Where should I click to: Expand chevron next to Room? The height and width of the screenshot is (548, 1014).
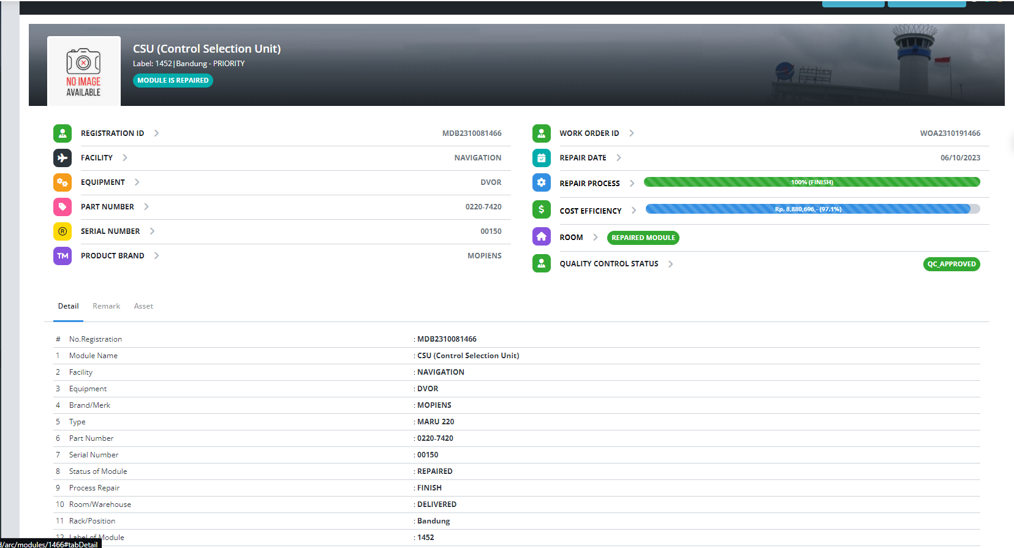[596, 238]
